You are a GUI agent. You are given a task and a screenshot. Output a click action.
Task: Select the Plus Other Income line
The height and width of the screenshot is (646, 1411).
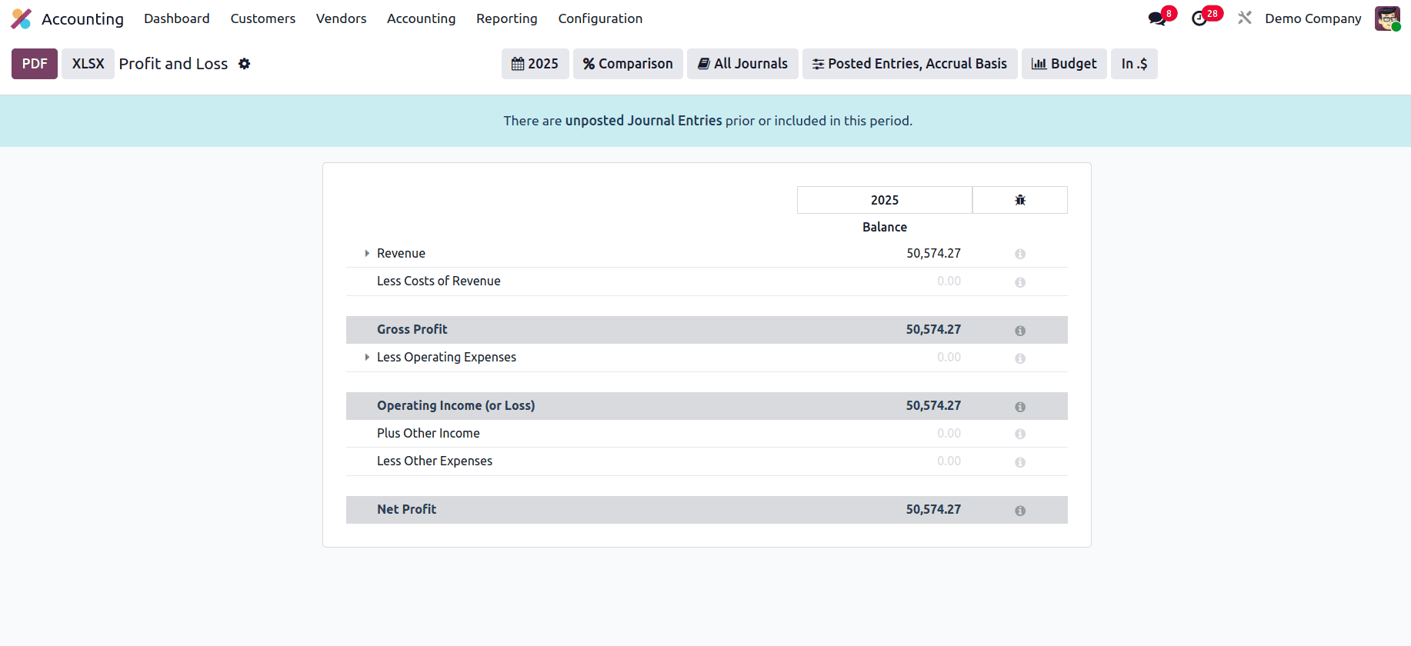click(429, 433)
